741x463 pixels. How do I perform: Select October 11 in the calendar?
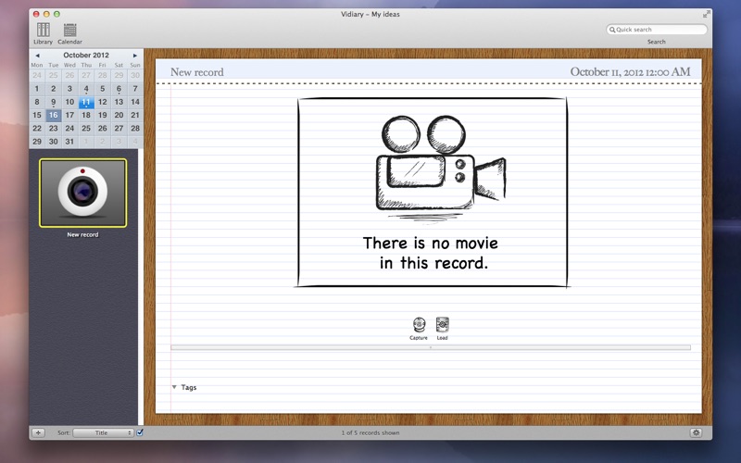pos(86,102)
